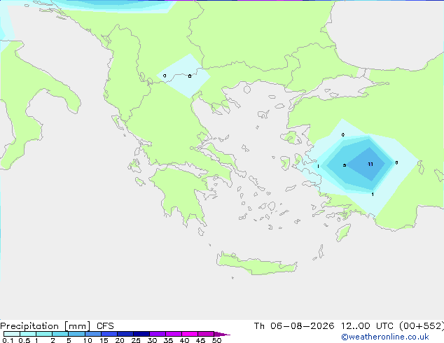Pick the 5–10 mm legend color swatch
444x343 pixels.
coord(77,334)
